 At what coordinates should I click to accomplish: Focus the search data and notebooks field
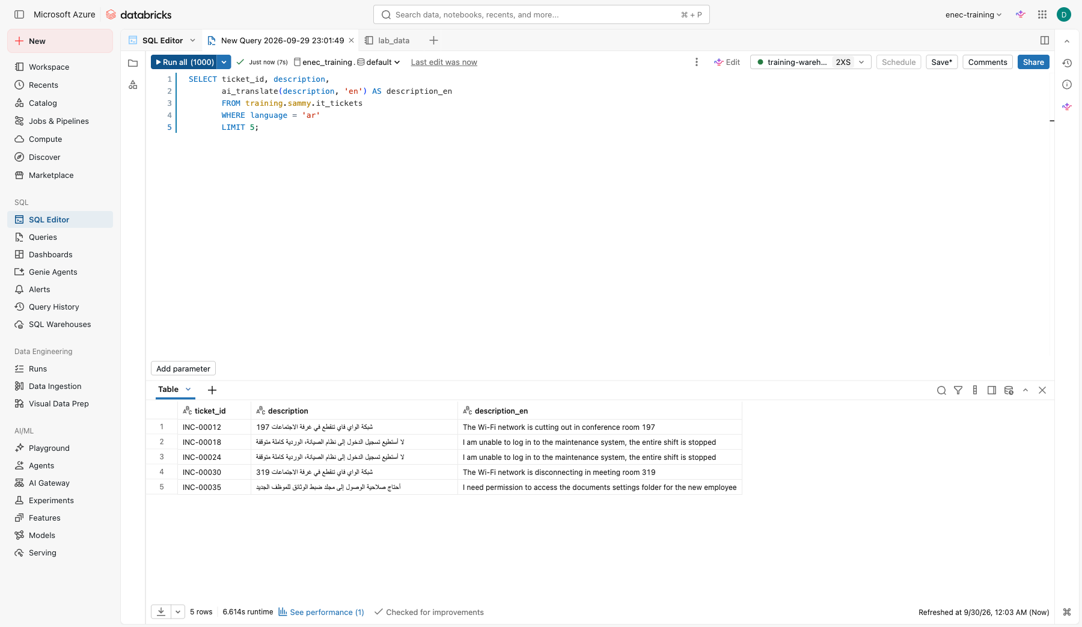click(x=541, y=14)
